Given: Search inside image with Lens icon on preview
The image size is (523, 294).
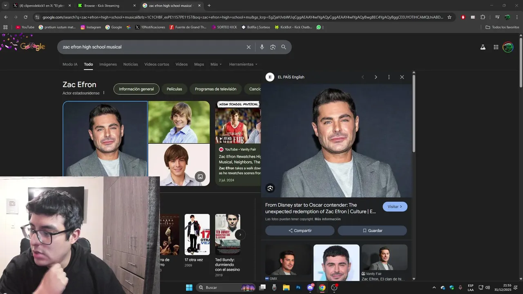Looking at the screenshot, I should point(270,188).
